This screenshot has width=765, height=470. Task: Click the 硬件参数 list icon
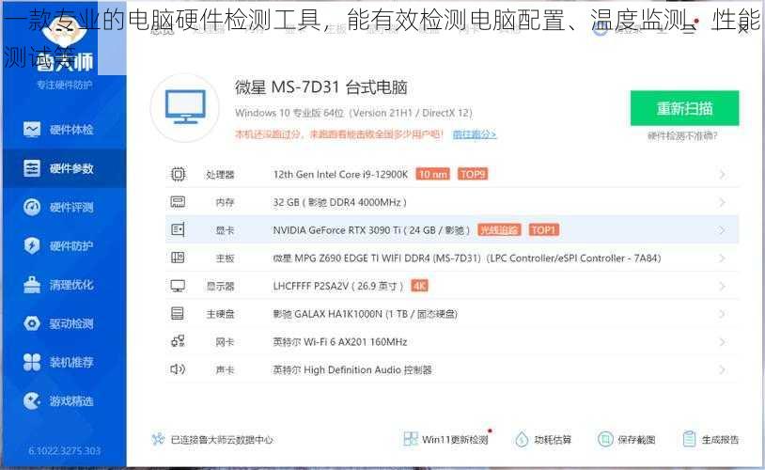click(32, 168)
